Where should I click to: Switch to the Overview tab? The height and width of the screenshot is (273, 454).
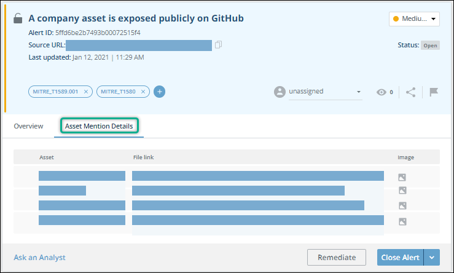tap(29, 126)
